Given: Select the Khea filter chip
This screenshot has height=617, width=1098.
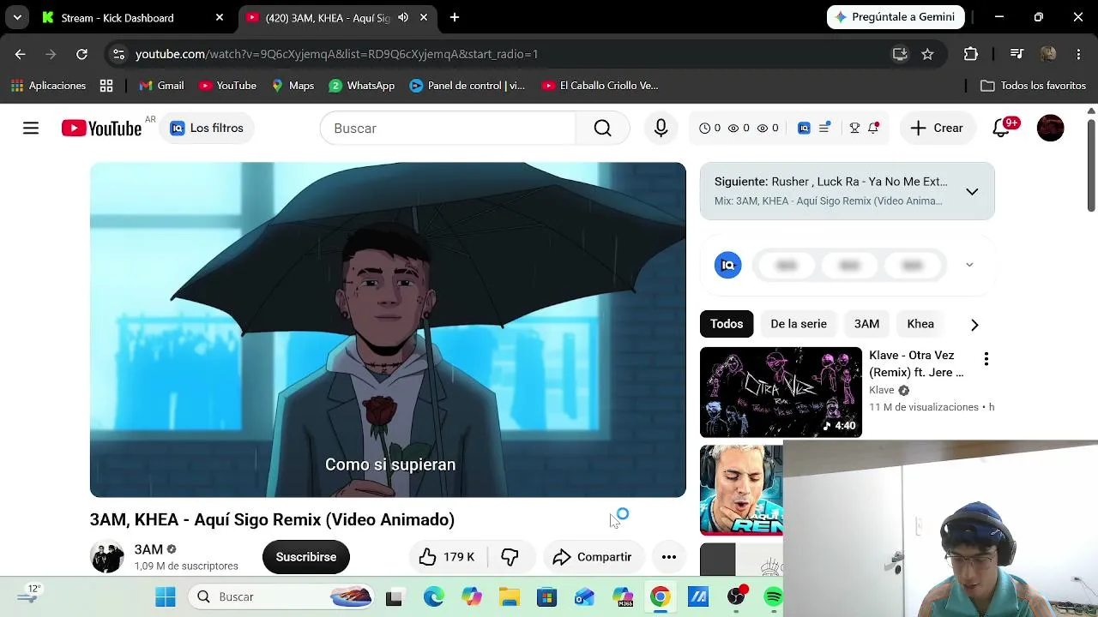Looking at the screenshot, I should coord(920,324).
